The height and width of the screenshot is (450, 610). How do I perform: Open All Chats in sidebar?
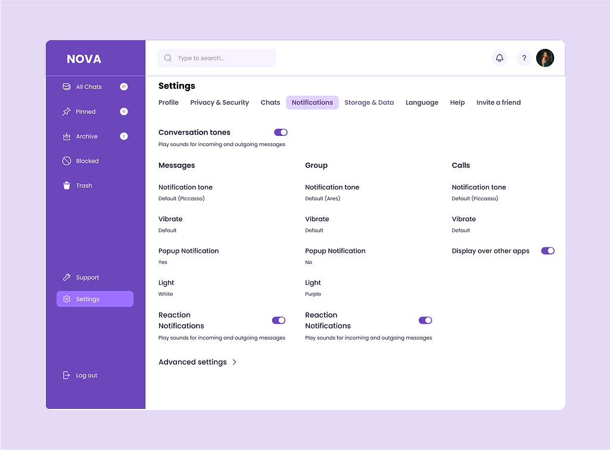[x=95, y=87]
